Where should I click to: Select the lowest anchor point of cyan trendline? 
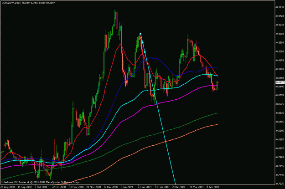pyautogui.click(x=145, y=52)
